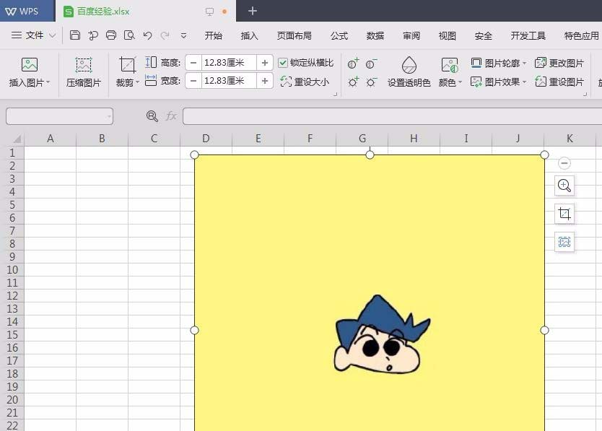Click the minus collapse icon beside image

(x=564, y=163)
